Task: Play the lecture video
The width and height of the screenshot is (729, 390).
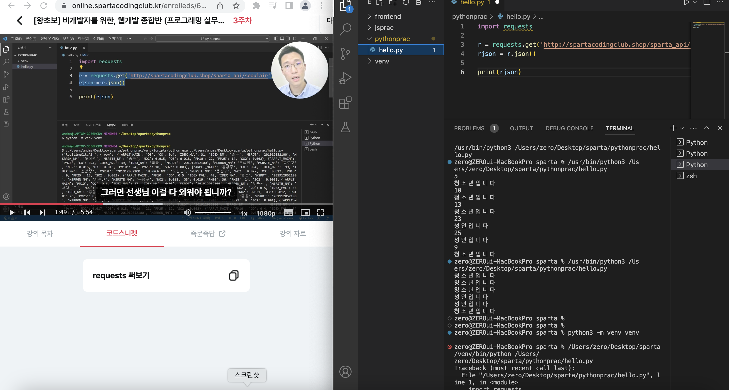Action: pyautogui.click(x=12, y=213)
